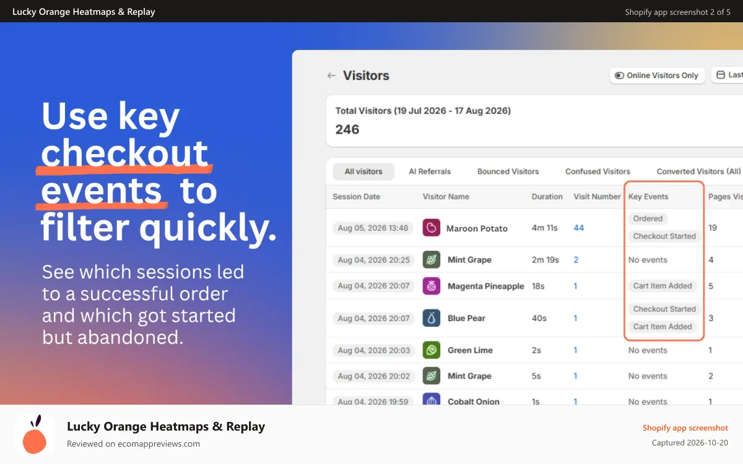This screenshot has height=464, width=743.
Task: Select Aug 04, 2026 20:25 session date
Action: [373, 260]
